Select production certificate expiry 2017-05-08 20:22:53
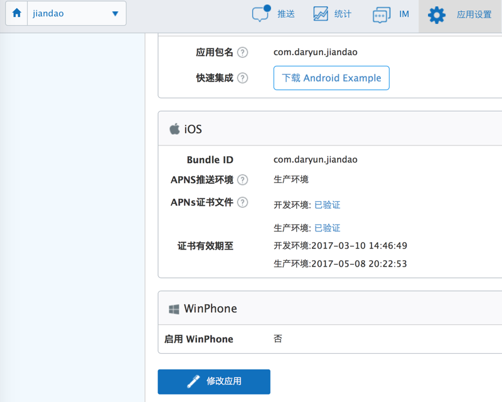This screenshot has height=402, width=502. click(x=359, y=264)
